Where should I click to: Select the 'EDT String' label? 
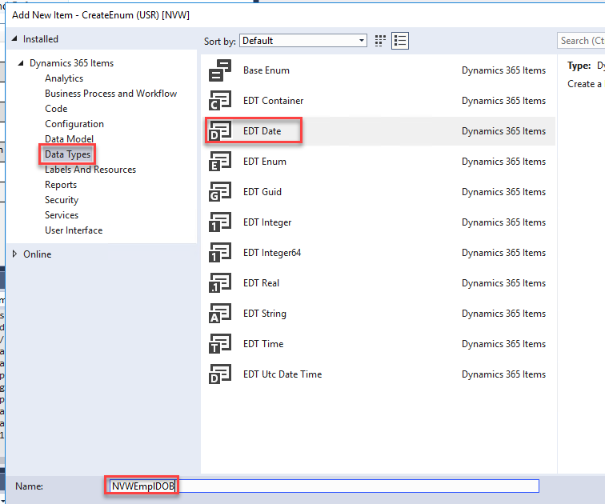point(265,314)
